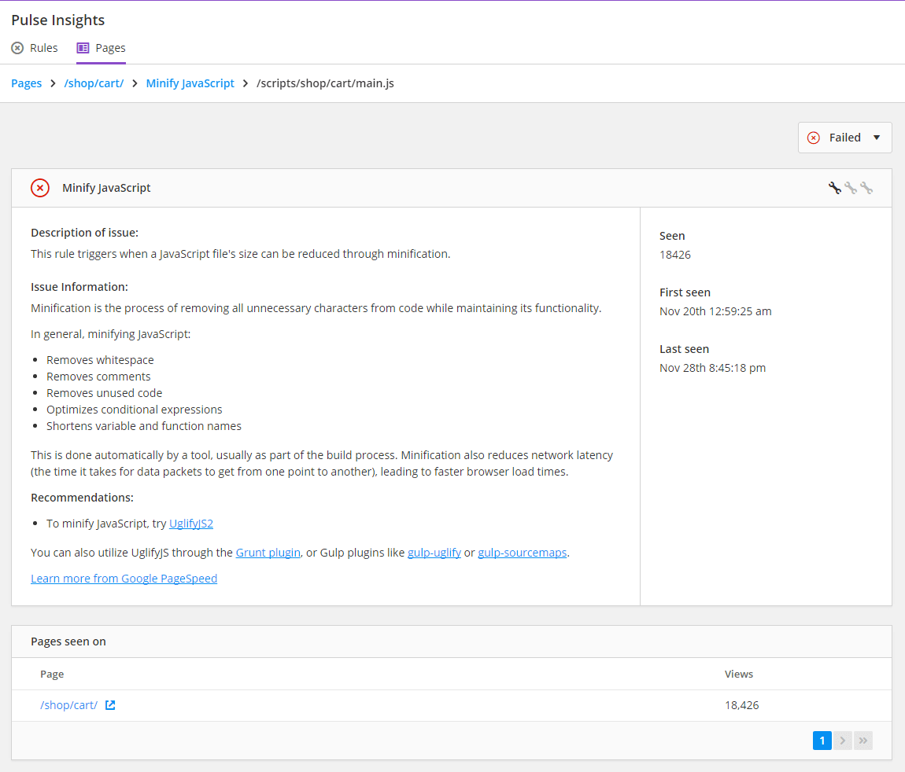
Task: Click the Rules tab icon
Action: tap(17, 47)
